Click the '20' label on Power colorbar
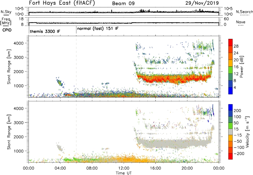This screenshot has height=175, width=253. tap(236, 60)
